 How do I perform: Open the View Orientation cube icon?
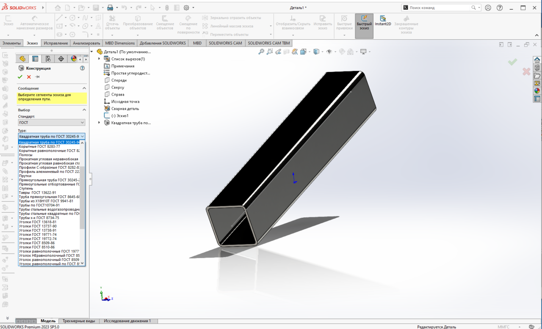[303, 52]
